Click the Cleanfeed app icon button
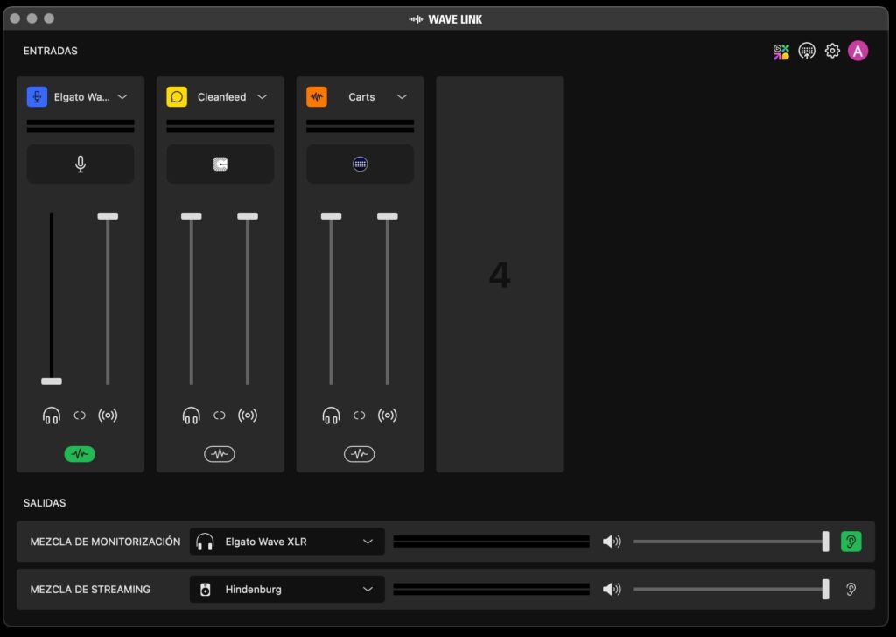 pos(220,164)
